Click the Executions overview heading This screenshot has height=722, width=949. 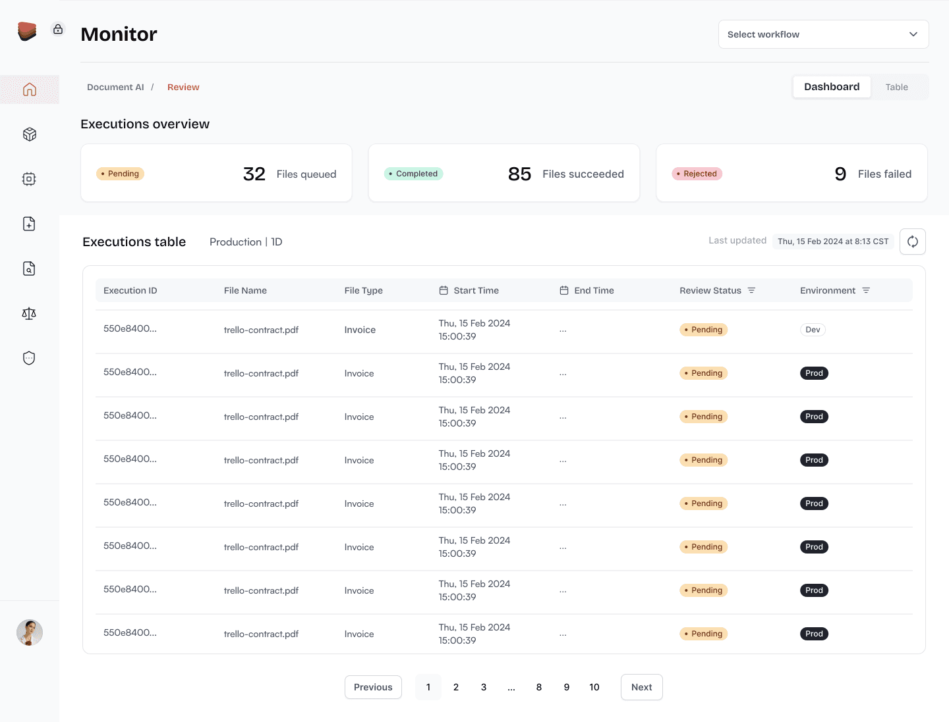(145, 124)
